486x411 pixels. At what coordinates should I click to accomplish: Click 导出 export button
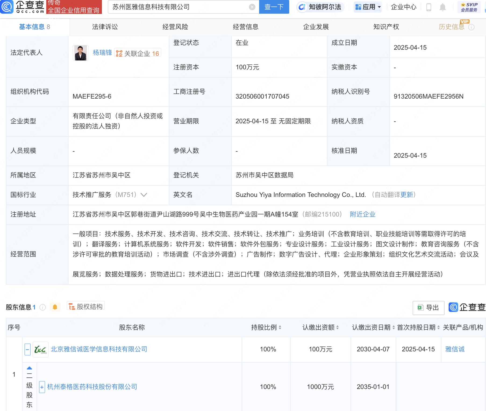tap(428, 308)
